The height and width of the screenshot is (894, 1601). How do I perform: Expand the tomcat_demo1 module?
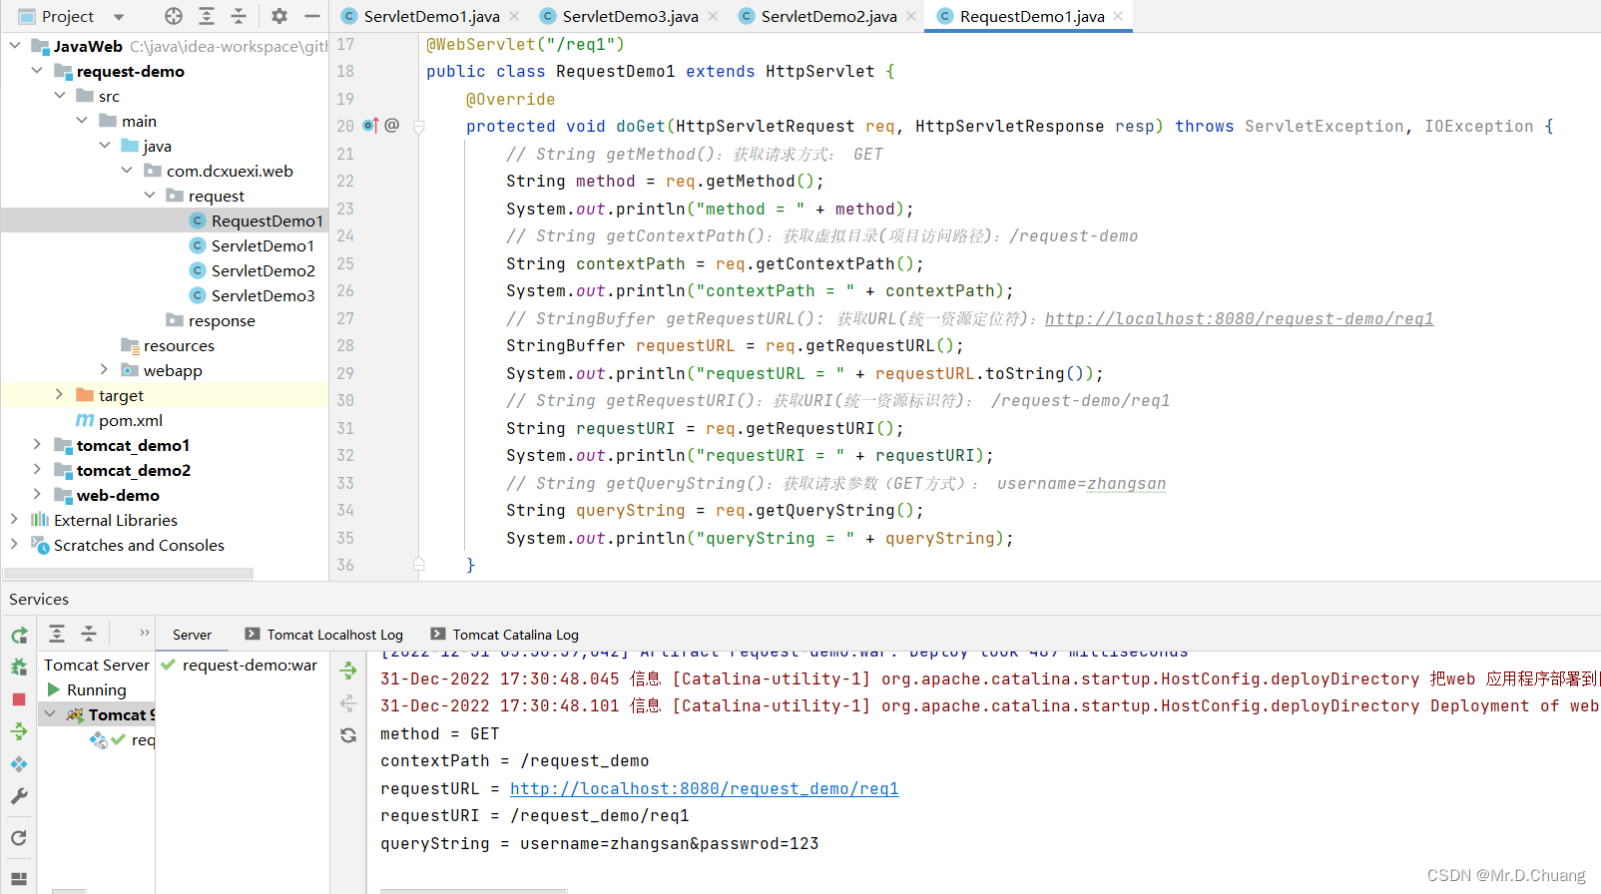click(37, 445)
